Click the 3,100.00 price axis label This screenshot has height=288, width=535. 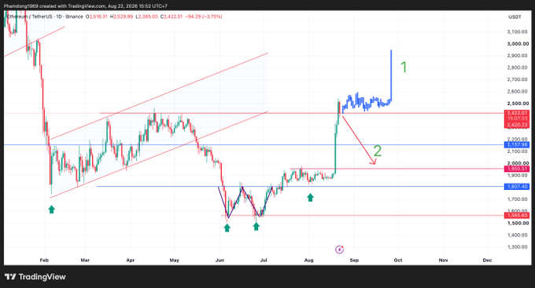coord(517,31)
